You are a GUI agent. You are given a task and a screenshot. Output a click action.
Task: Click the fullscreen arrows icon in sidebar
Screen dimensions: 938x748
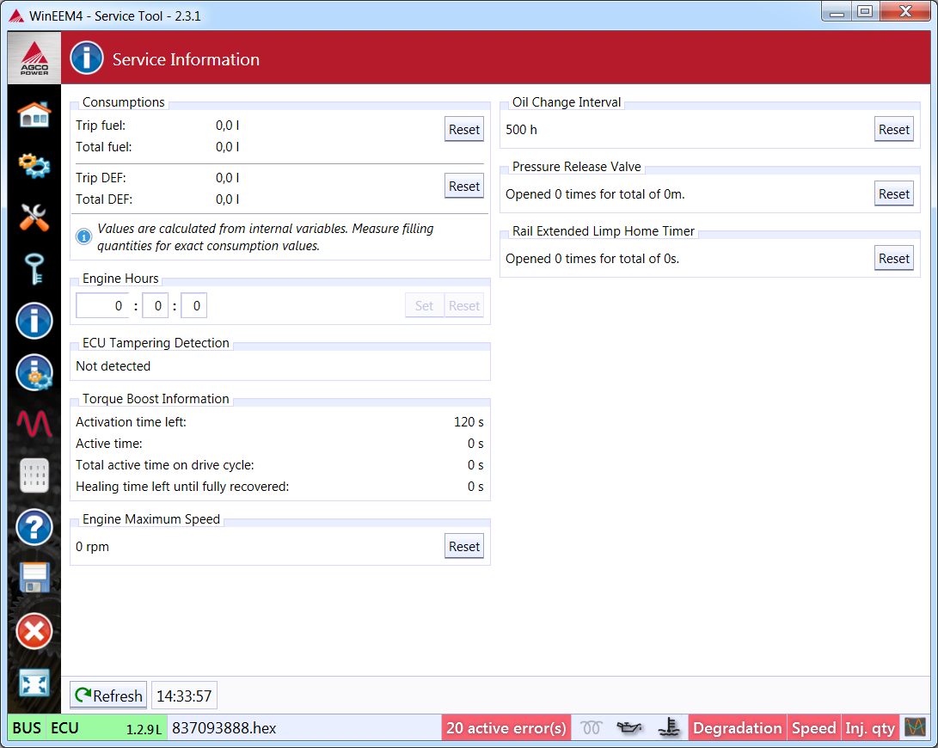pyautogui.click(x=34, y=683)
